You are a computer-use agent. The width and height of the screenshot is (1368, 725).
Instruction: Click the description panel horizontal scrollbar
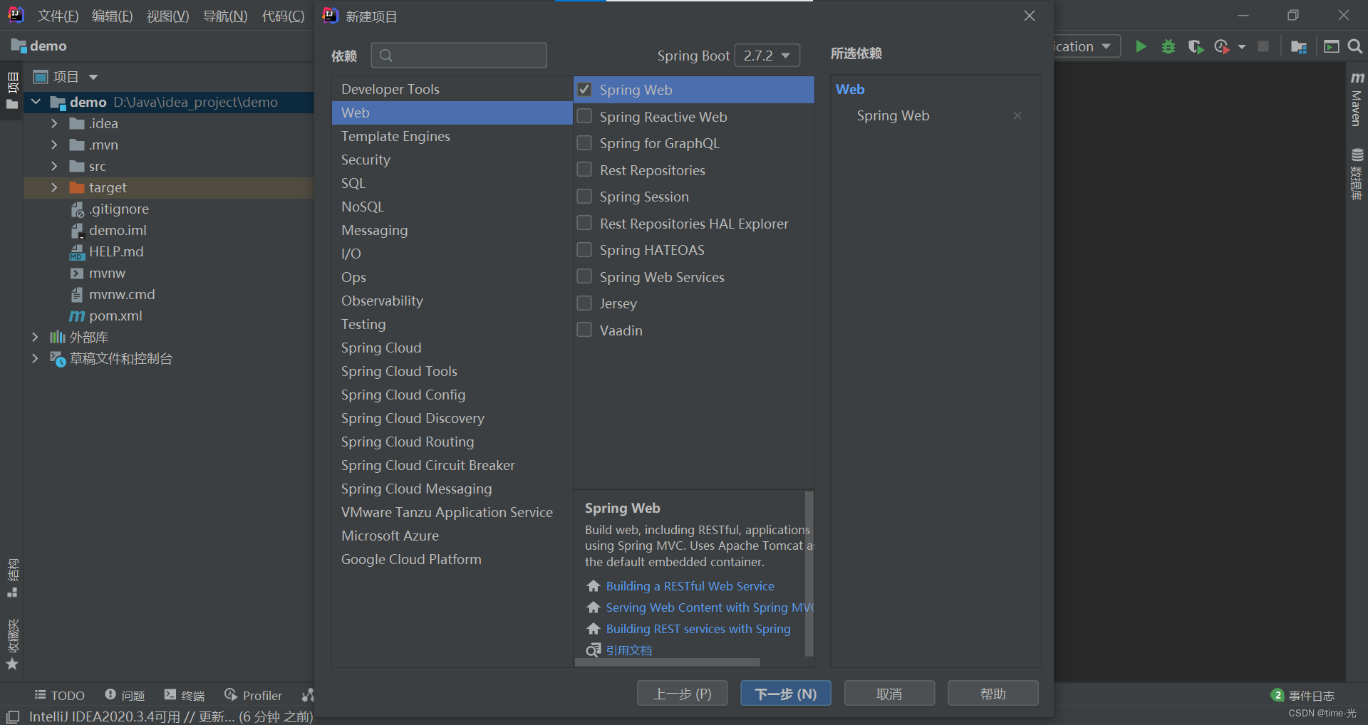coord(668,662)
